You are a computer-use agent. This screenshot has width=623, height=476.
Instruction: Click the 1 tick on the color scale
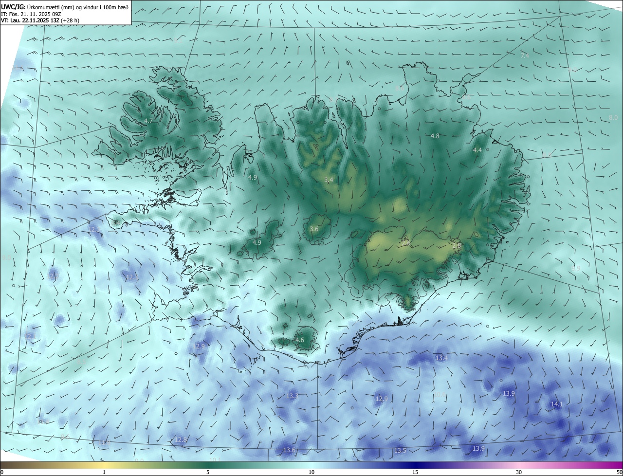(104, 473)
